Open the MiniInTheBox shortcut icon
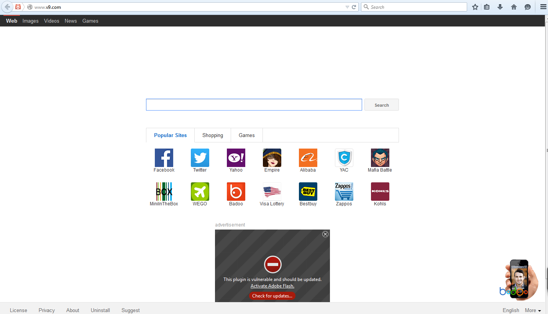The image size is (548, 314). (164, 192)
